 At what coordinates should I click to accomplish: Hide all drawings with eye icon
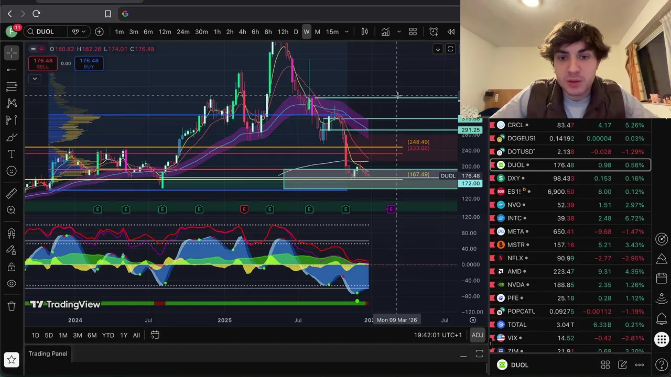(x=12, y=284)
